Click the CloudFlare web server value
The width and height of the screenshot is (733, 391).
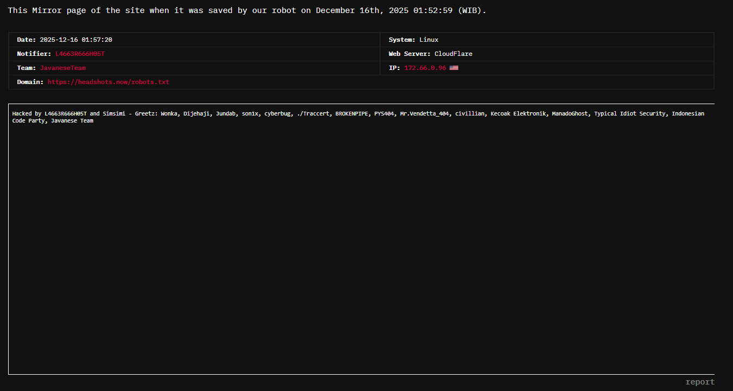(x=453, y=54)
